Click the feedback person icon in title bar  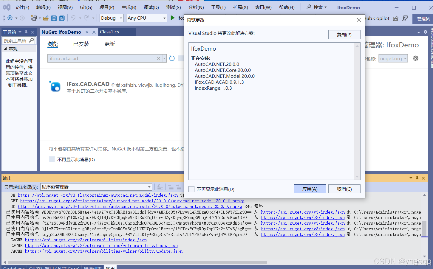tap(405, 18)
